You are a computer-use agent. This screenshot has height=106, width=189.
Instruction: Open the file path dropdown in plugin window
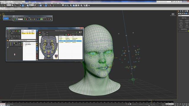tap(22, 41)
